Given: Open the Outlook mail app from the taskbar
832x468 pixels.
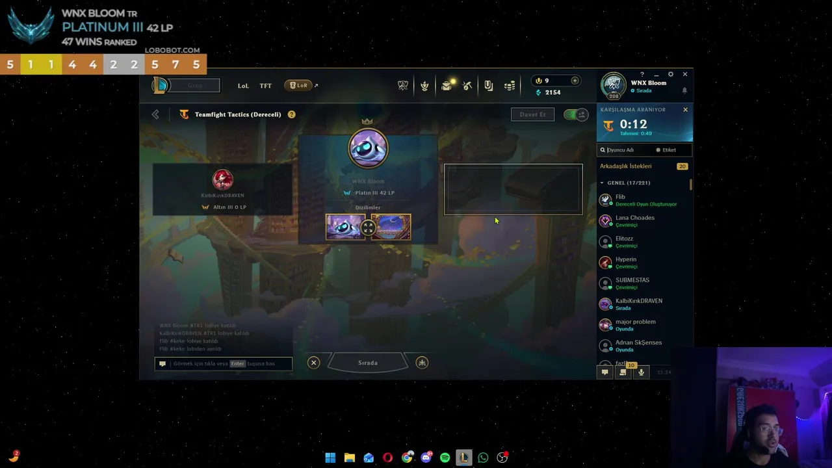Looking at the screenshot, I should (369, 458).
